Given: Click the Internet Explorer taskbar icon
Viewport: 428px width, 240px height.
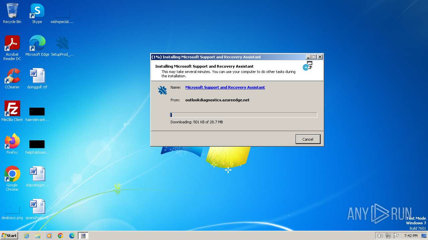Looking at the screenshot, I should (x=26, y=236).
